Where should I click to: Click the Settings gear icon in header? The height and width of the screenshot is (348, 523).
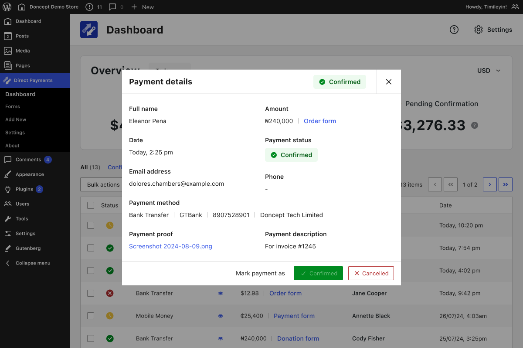pos(479,30)
